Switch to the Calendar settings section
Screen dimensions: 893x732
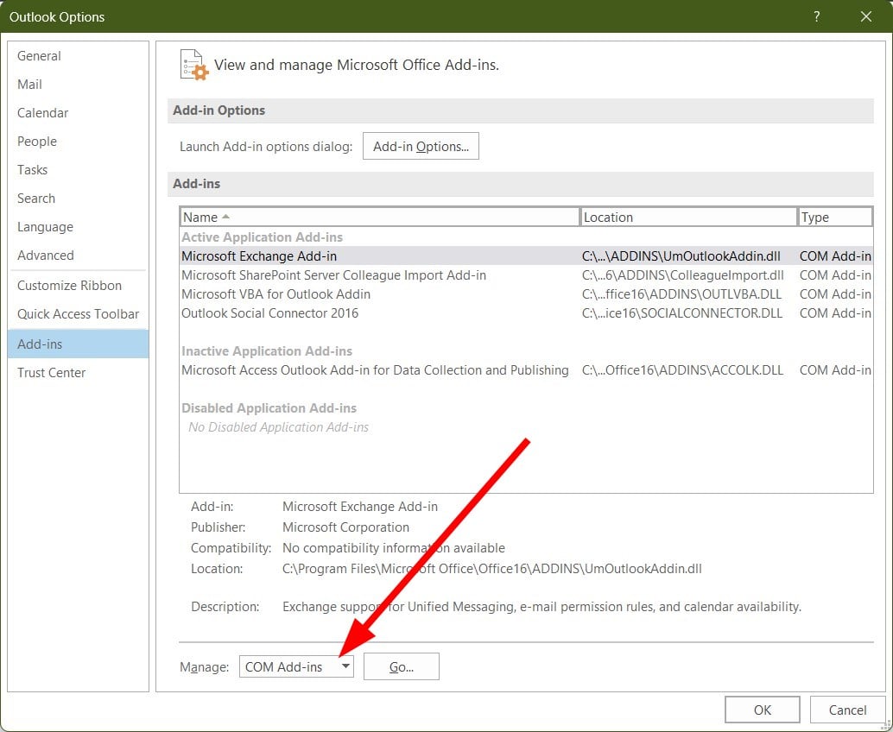click(42, 112)
